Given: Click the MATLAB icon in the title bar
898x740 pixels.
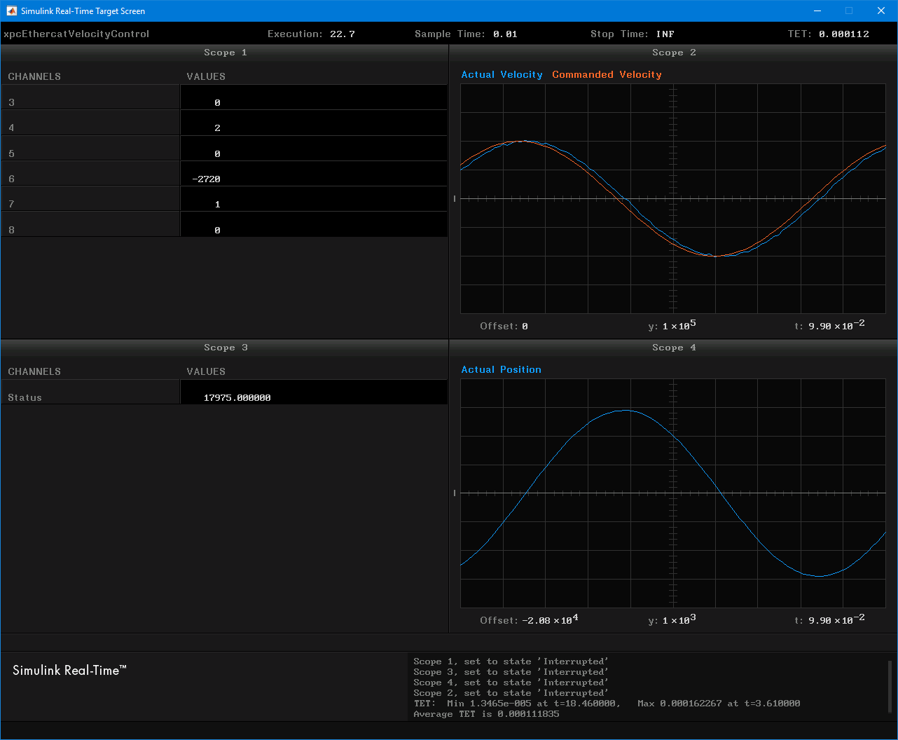Looking at the screenshot, I should pyautogui.click(x=11, y=11).
